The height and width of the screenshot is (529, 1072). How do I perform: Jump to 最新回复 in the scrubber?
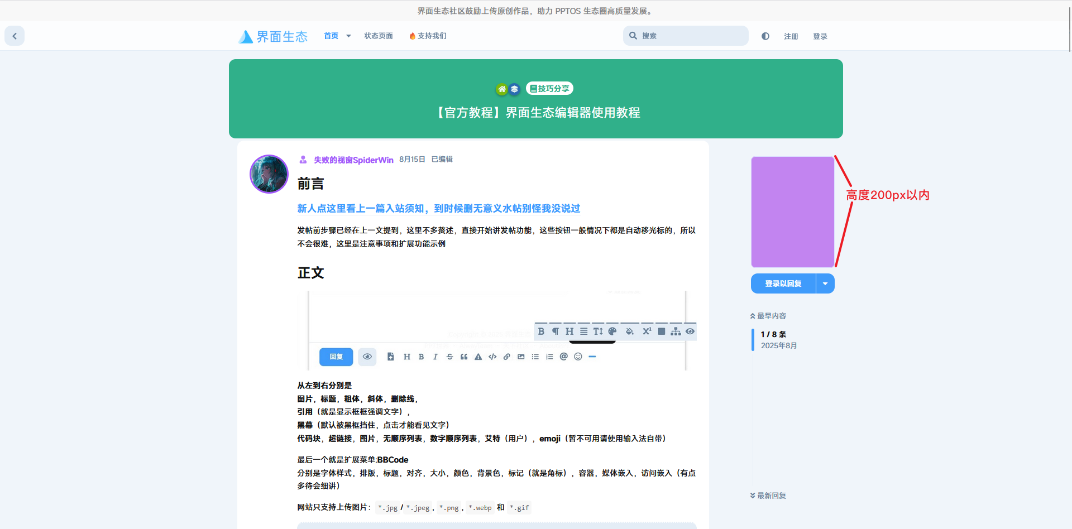[768, 496]
